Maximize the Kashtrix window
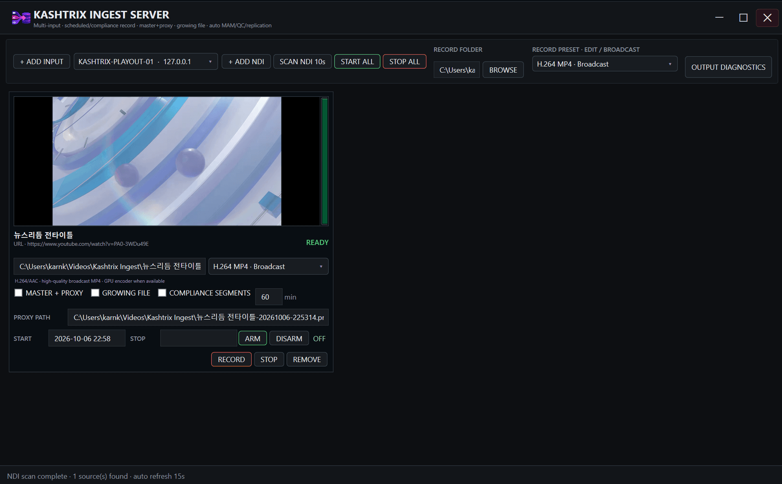782x484 pixels. 743,18
